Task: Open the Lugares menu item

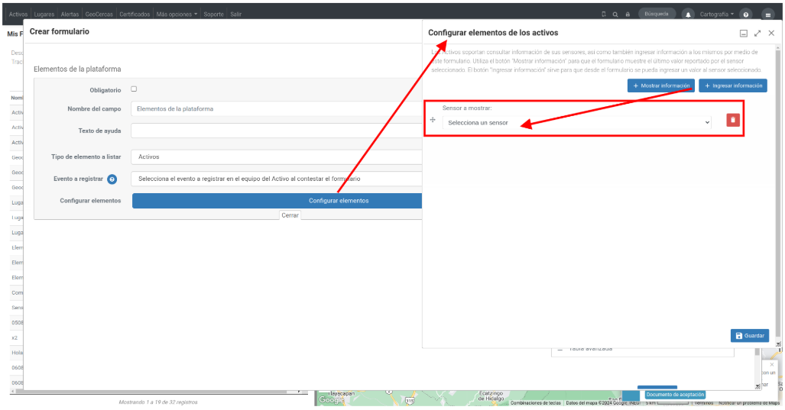Action: click(44, 15)
